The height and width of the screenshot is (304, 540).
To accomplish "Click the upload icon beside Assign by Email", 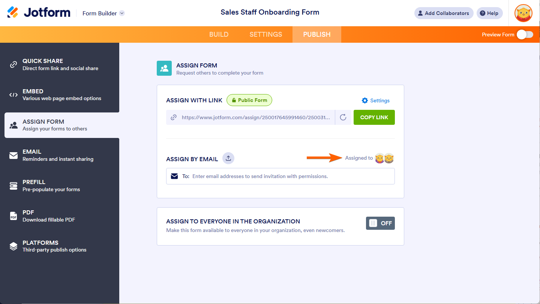I will [x=228, y=158].
